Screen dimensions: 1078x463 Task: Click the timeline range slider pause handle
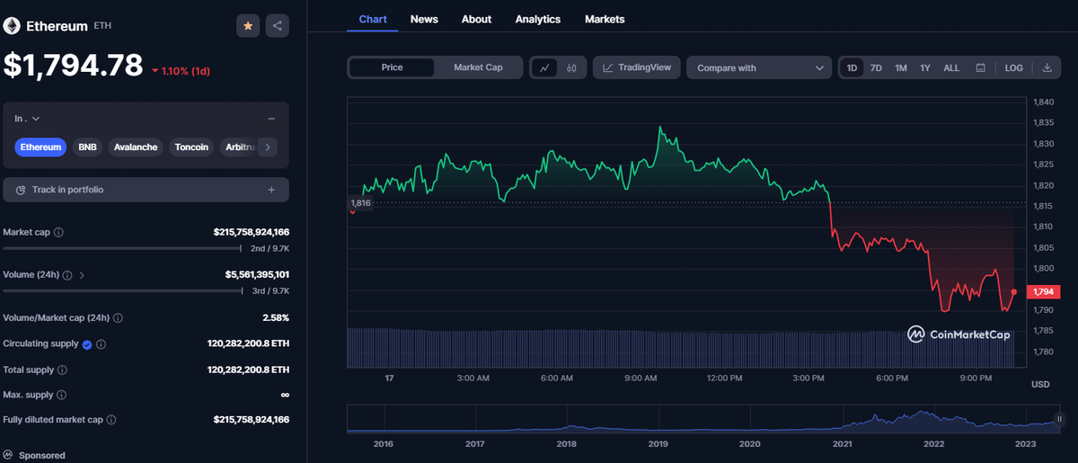pos(1060,419)
